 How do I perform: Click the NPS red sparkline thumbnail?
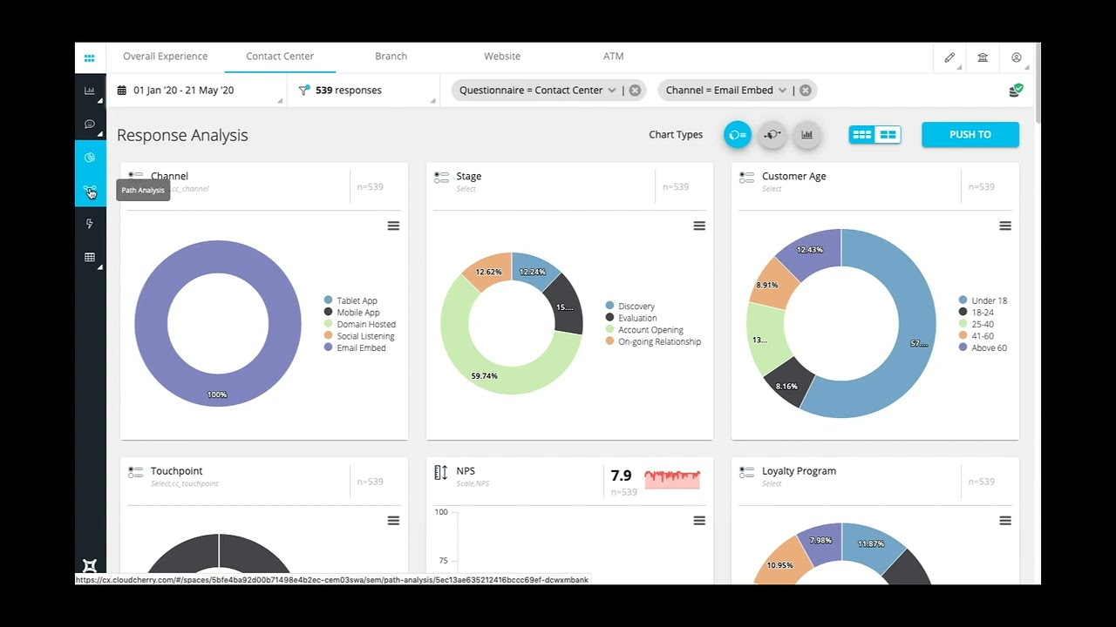coord(672,478)
